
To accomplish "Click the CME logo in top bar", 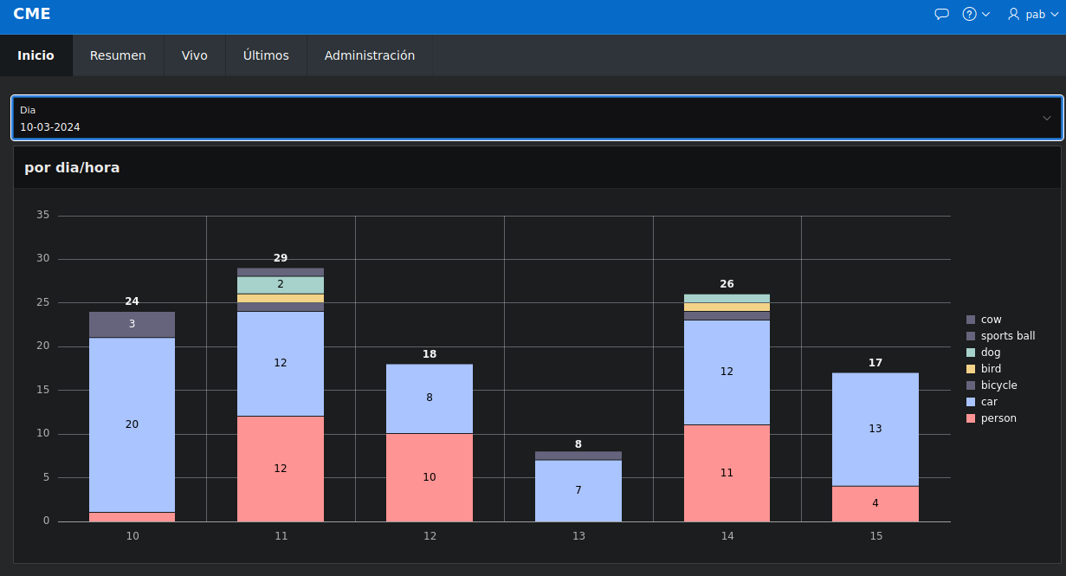I will (x=30, y=14).
